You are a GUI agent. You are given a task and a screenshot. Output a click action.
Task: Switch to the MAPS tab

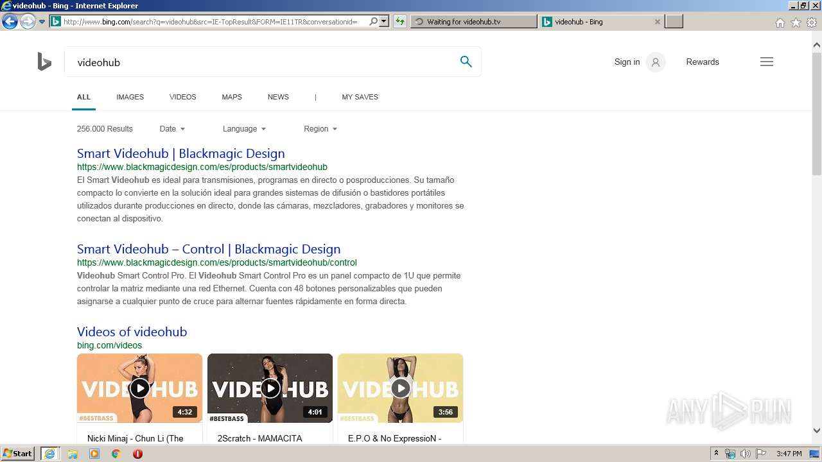coord(232,98)
